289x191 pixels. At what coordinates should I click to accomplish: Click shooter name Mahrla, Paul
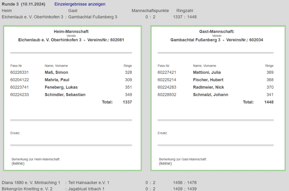(57, 80)
